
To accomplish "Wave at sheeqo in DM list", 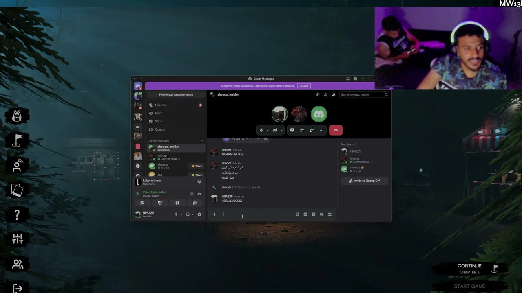I will (197, 166).
